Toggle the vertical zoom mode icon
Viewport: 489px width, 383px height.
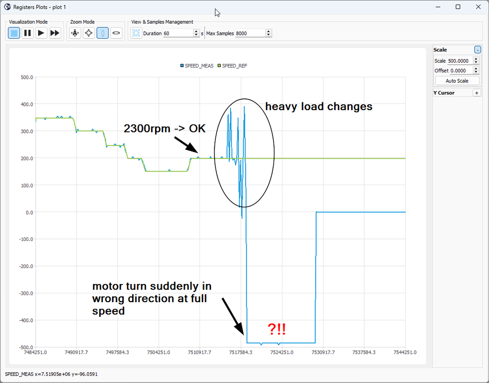coord(103,33)
